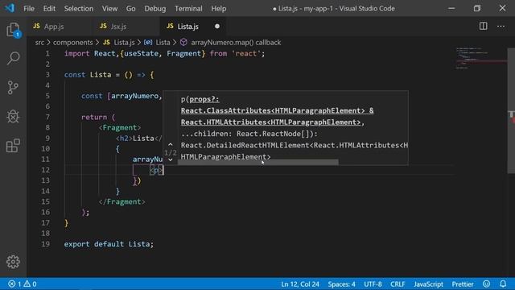This screenshot has height=290, width=515.
Task: Open the Search view icon
Action: tap(13, 58)
